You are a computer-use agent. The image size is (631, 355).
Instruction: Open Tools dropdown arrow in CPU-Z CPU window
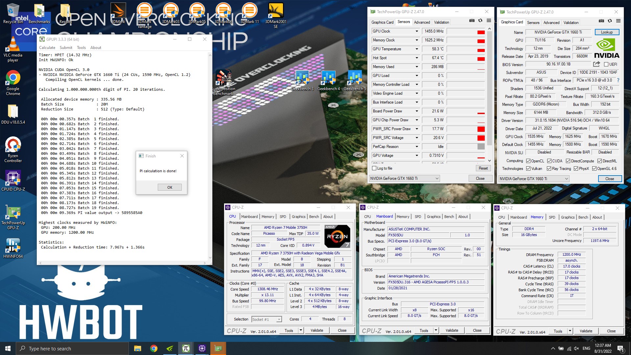301,330
